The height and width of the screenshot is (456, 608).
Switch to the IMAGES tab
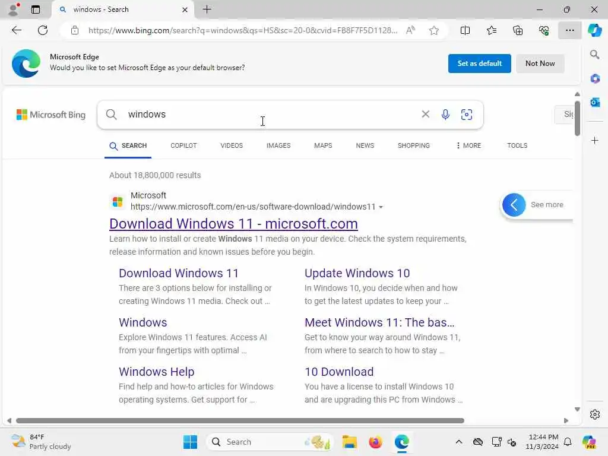tap(278, 146)
